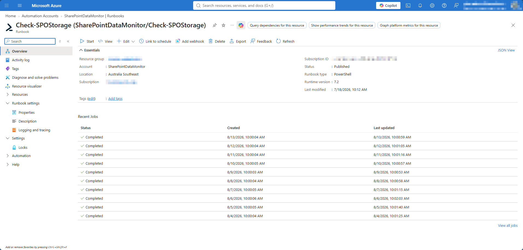Click Microsoft Azure portal home logo text

click(x=47, y=5)
